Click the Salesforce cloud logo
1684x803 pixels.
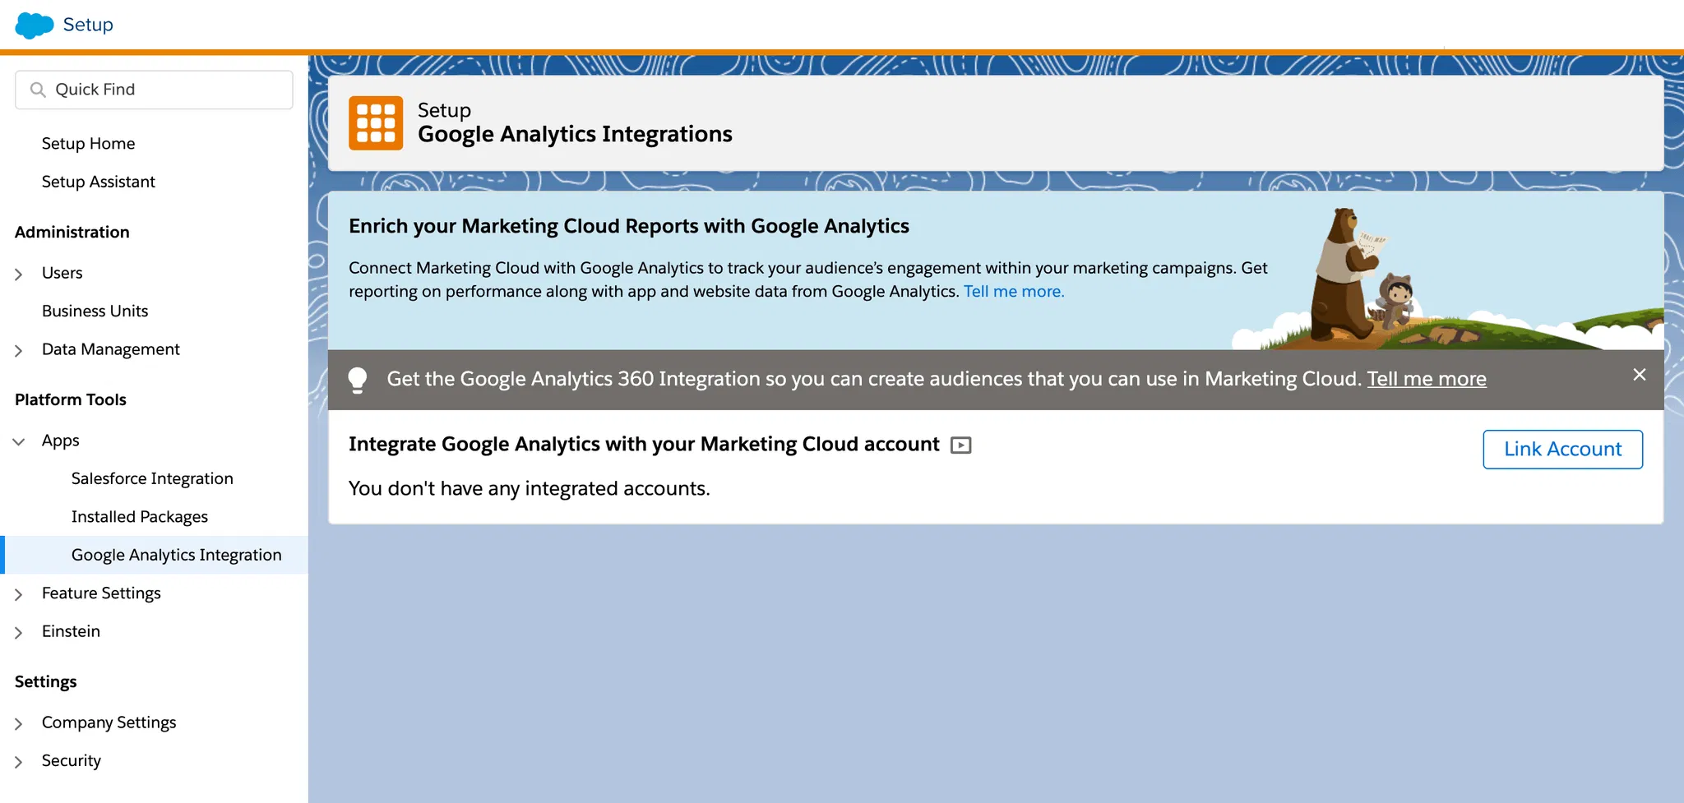[35, 25]
